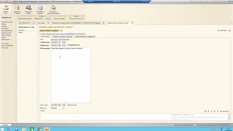Open Внутренние документы in sidebar

pyautogui.click(x=7, y=22)
